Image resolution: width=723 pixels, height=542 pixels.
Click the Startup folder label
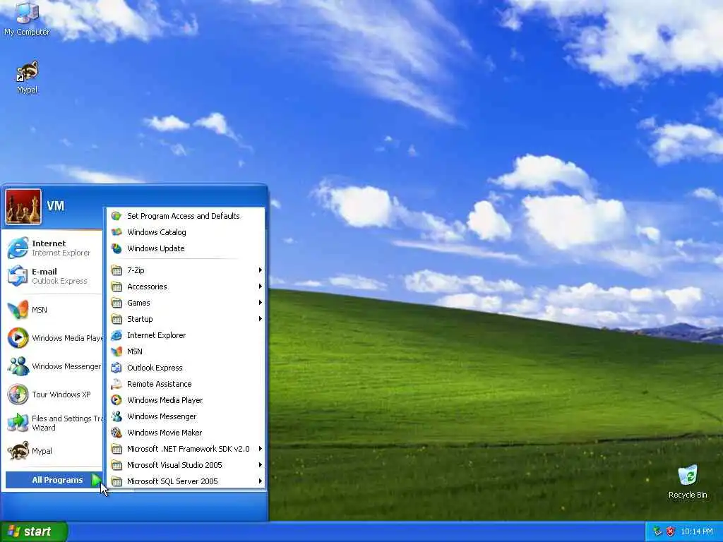(140, 319)
